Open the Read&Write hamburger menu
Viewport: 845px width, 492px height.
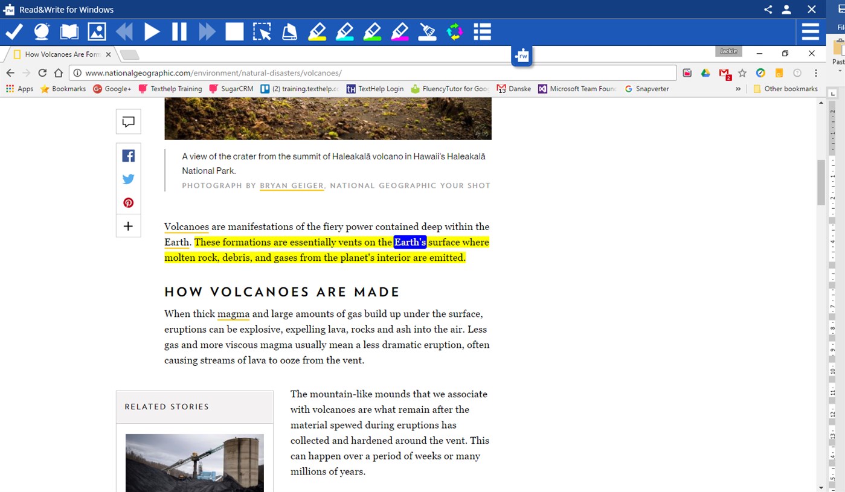click(x=810, y=31)
